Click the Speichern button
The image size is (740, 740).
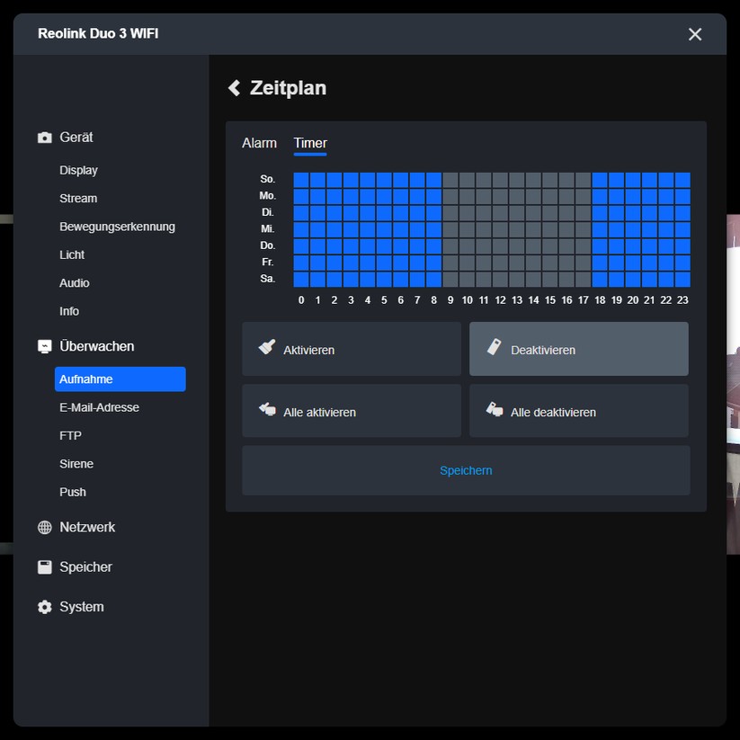click(466, 469)
